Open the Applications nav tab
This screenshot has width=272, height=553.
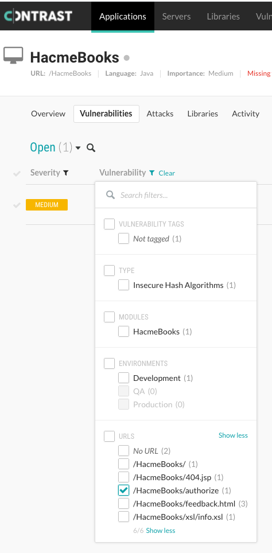point(123,17)
